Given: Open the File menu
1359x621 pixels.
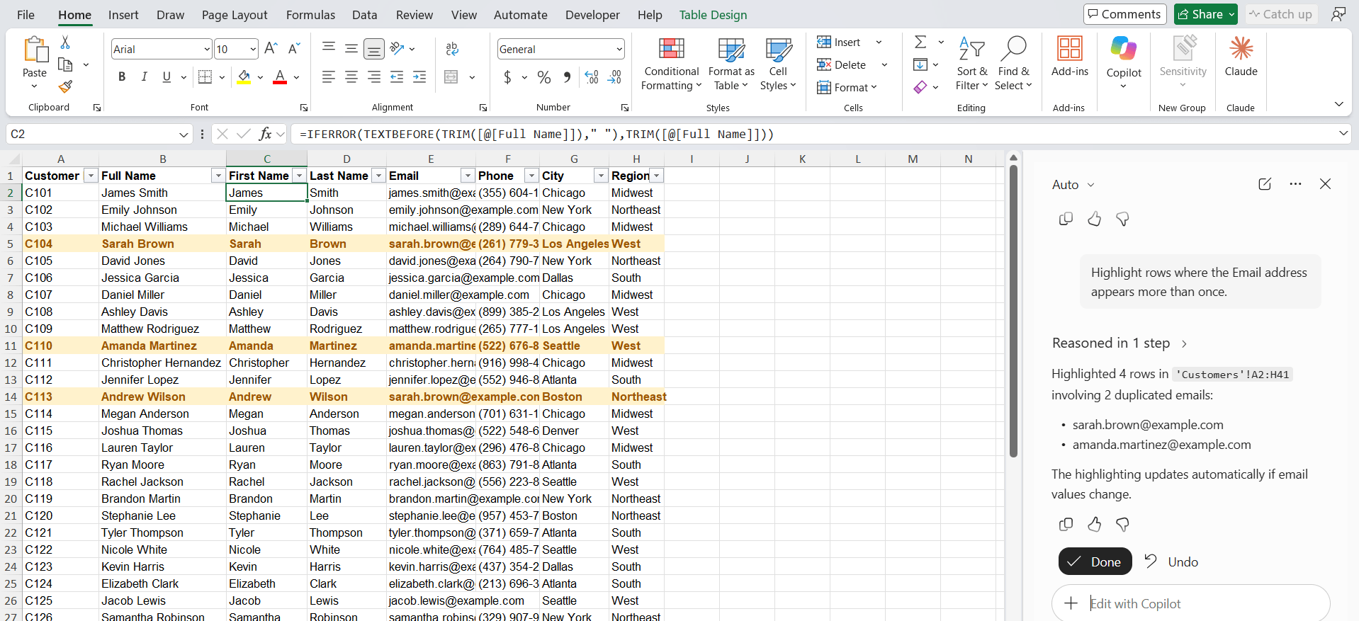Looking at the screenshot, I should (x=26, y=15).
